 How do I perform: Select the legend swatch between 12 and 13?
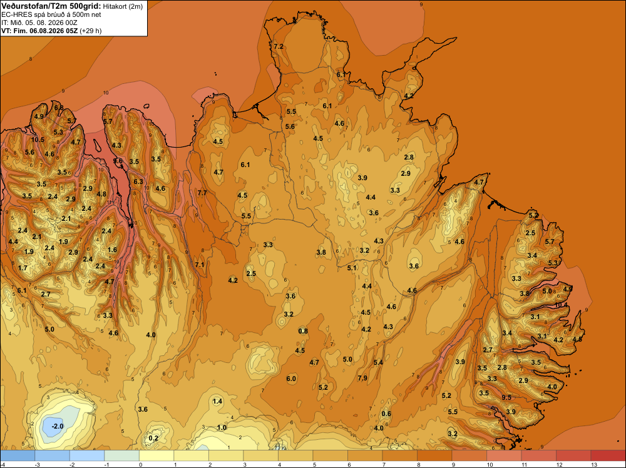(573, 455)
